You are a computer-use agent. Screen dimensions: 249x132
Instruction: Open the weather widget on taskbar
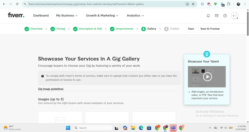pos(12,128)
